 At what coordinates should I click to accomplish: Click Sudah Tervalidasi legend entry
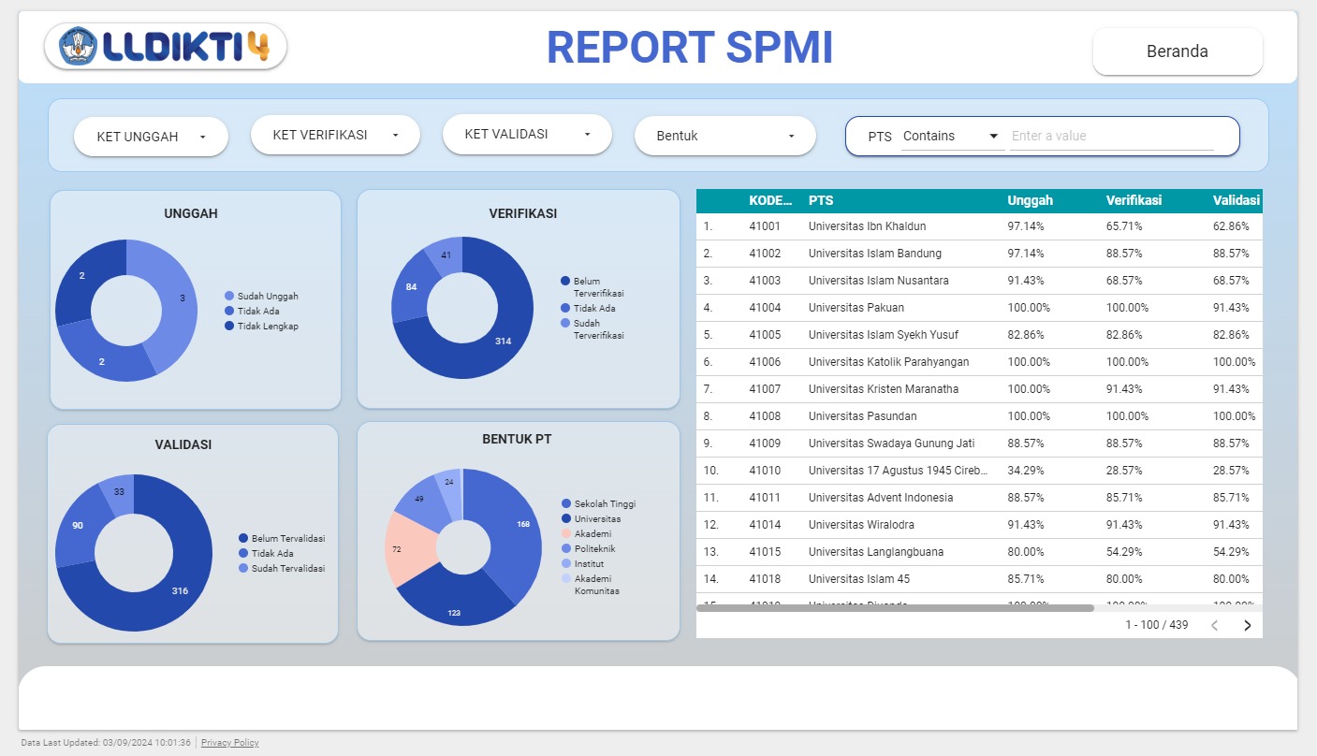tap(282, 568)
